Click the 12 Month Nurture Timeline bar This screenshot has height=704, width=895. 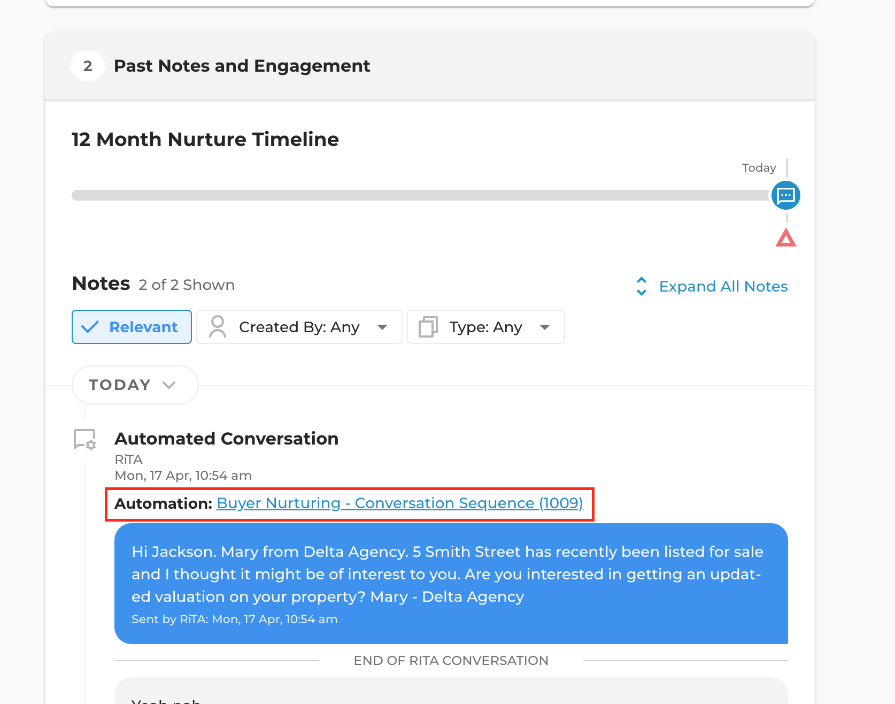pyautogui.click(x=421, y=195)
